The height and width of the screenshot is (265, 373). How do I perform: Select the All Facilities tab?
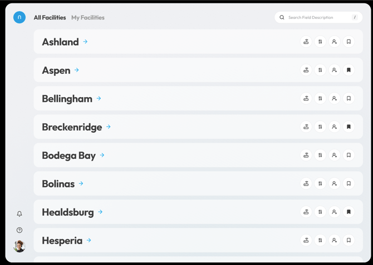[x=50, y=18]
